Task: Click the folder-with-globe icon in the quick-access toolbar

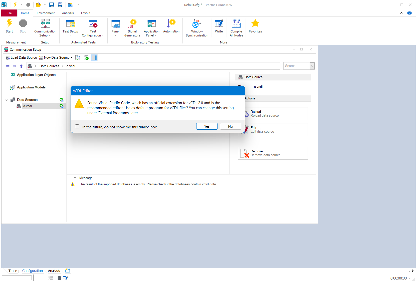Action: pyautogui.click(x=70, y=5)
